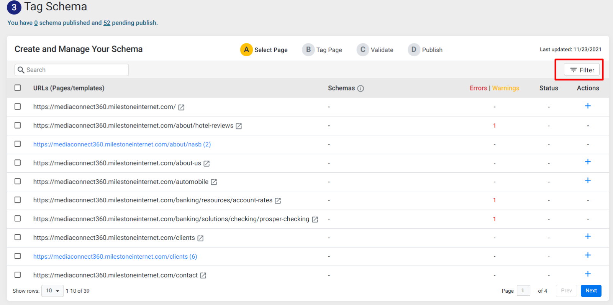Check the account-rates row checkbox

[x=18, y=200]
